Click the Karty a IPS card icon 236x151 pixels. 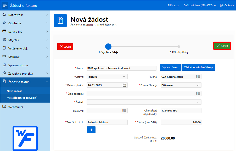4,31
